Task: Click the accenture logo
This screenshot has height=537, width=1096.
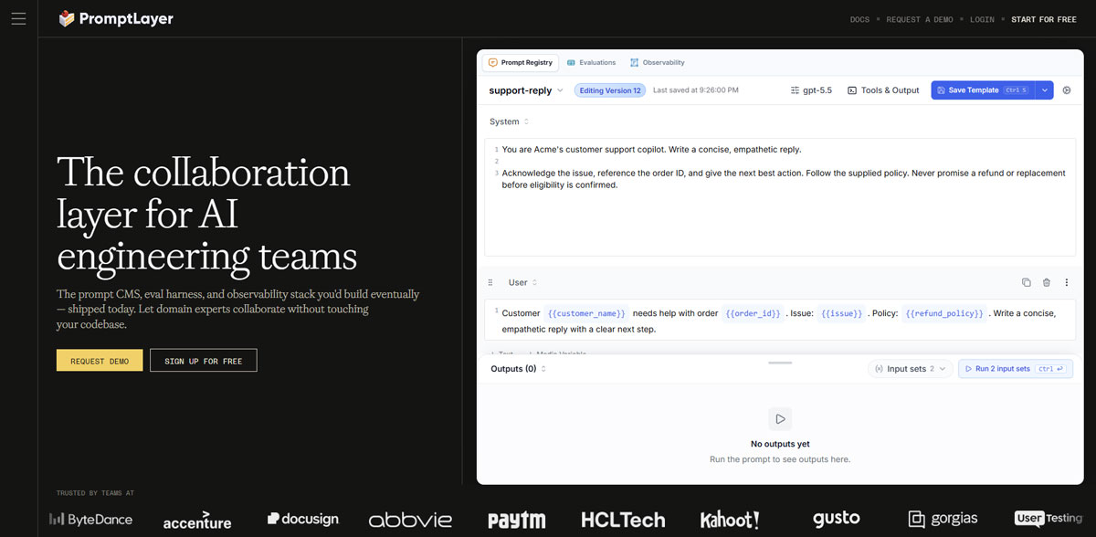Action: pyautogui.click(x=197, y=521)
